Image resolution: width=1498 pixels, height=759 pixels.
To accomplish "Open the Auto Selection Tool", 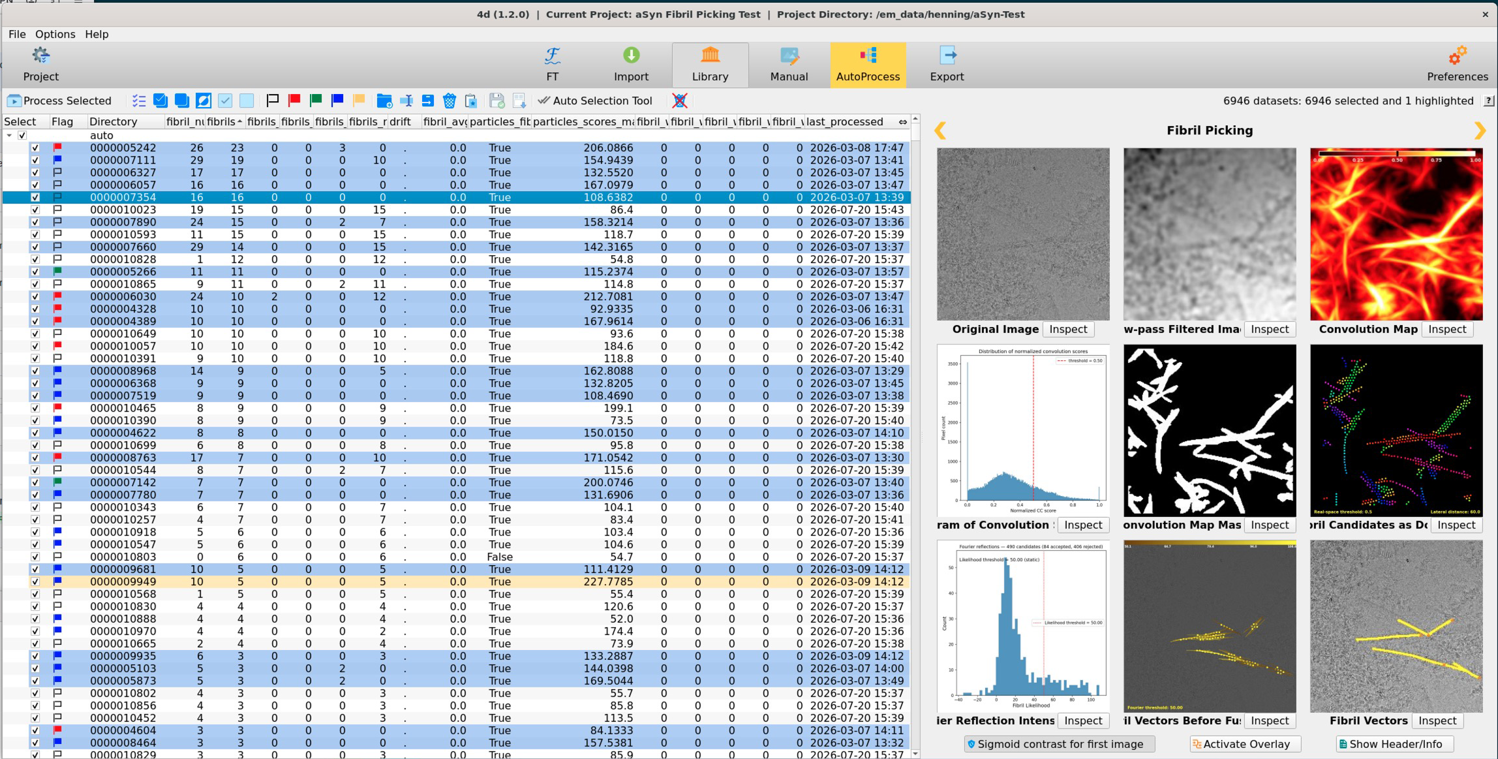I will 595,101.
